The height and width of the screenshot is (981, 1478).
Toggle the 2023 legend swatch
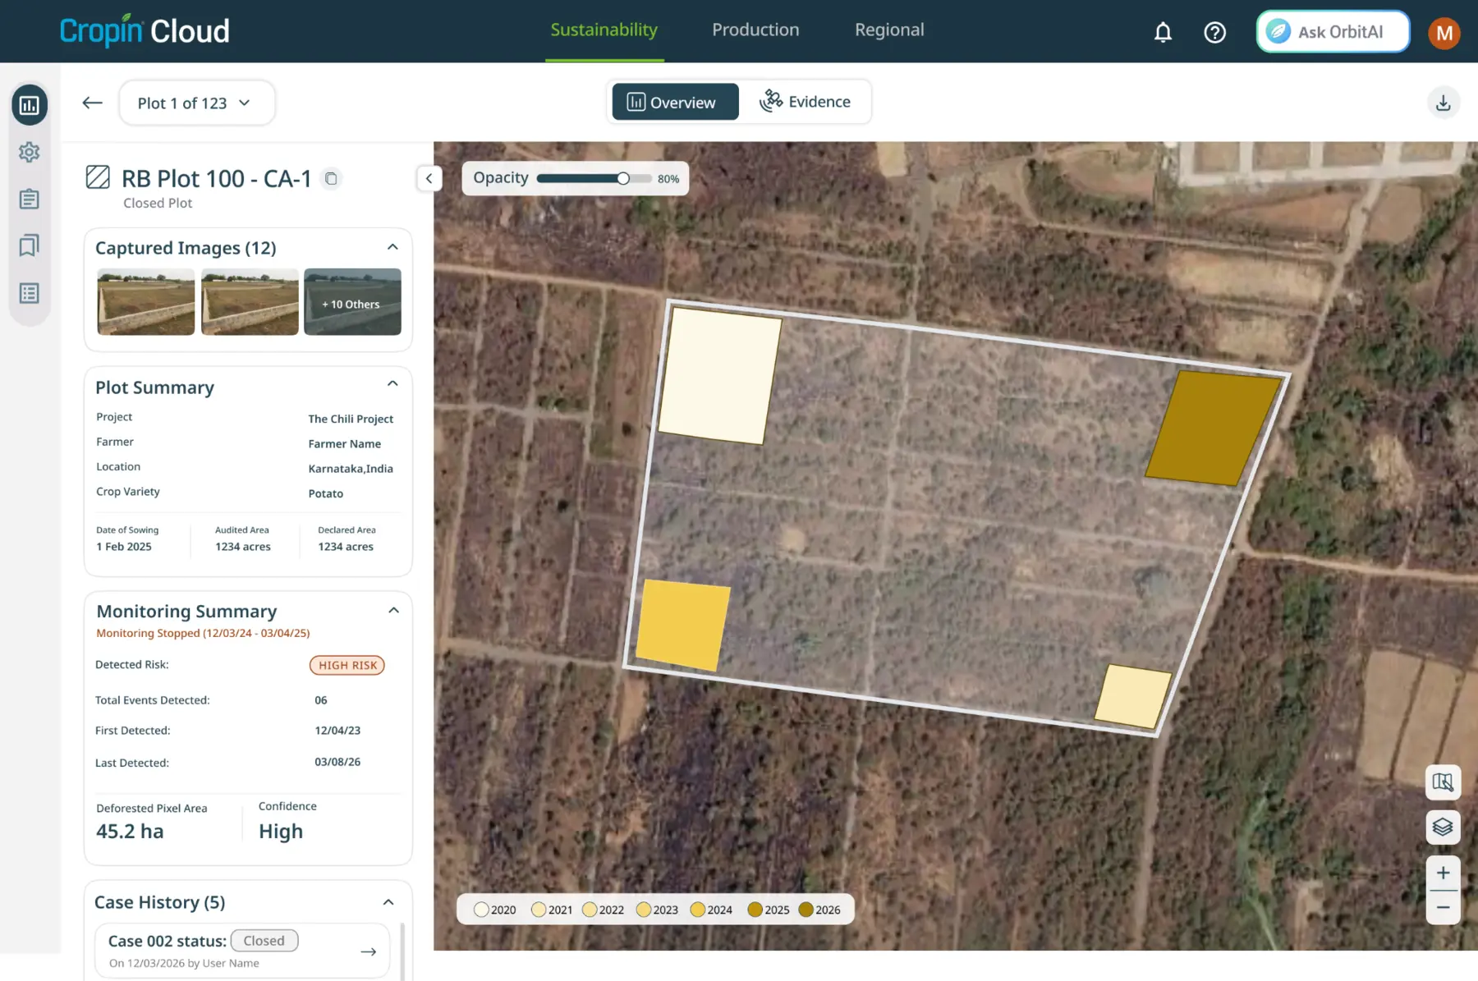click(644, 910)
